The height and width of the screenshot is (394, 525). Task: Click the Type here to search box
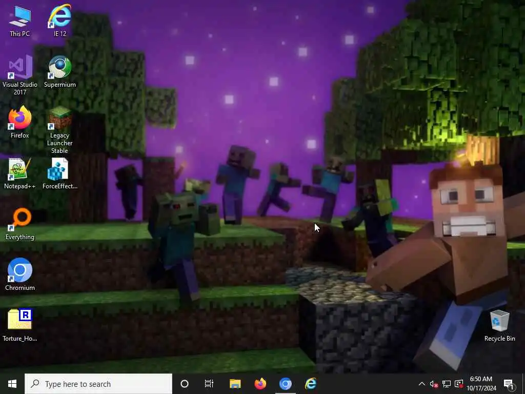[x=98, y=384]
